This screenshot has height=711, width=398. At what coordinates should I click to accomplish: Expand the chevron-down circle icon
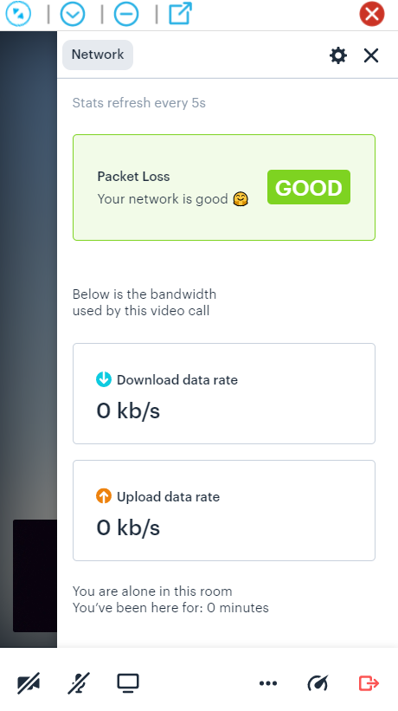click(x=73, y=14)
